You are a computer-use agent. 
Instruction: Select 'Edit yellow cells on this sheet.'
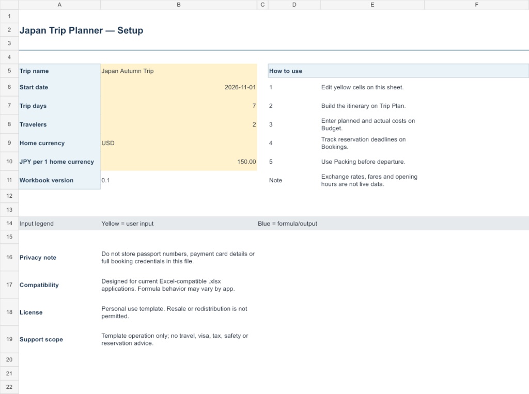click(x=372, y=87)
